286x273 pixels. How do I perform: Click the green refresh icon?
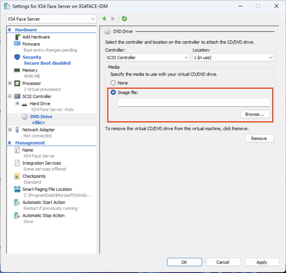click(x=124, y=19)
